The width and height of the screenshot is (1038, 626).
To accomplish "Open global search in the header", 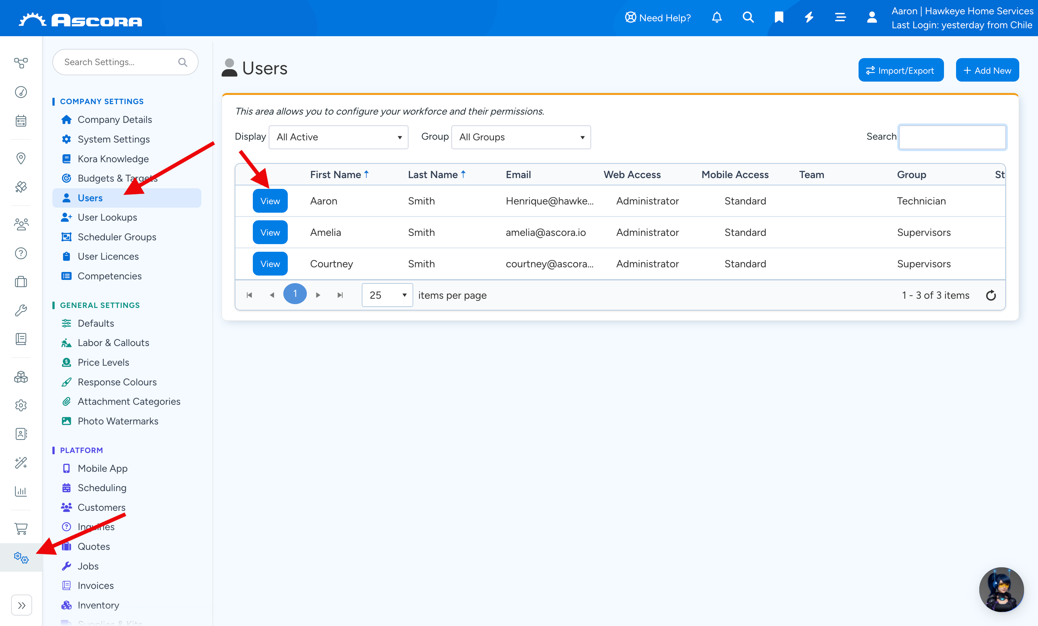I will pos(748,17).
